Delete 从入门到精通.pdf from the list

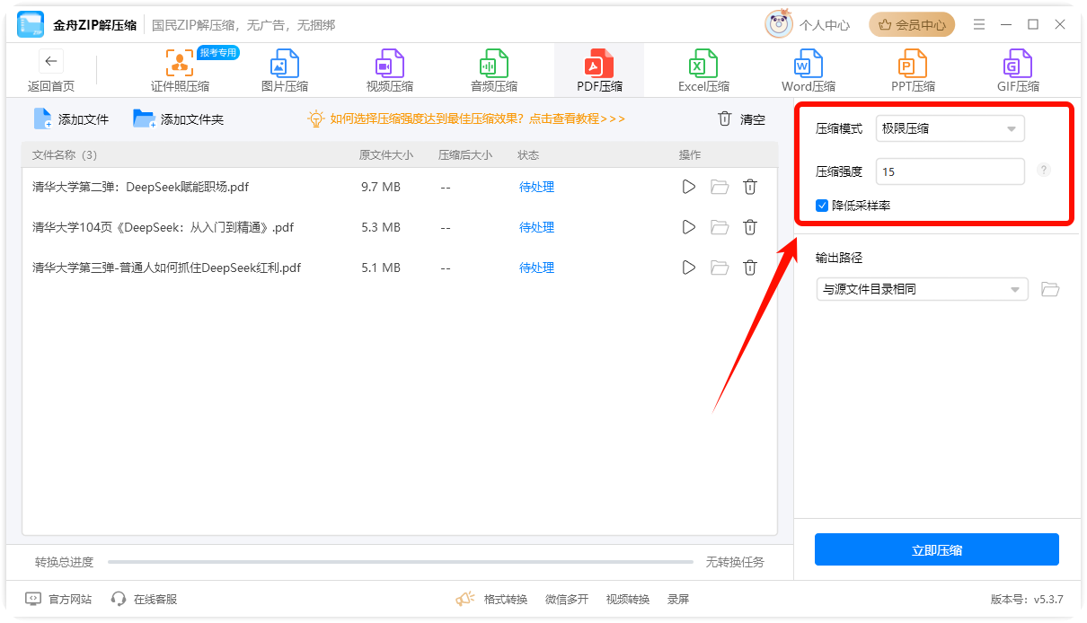[750, 227]
